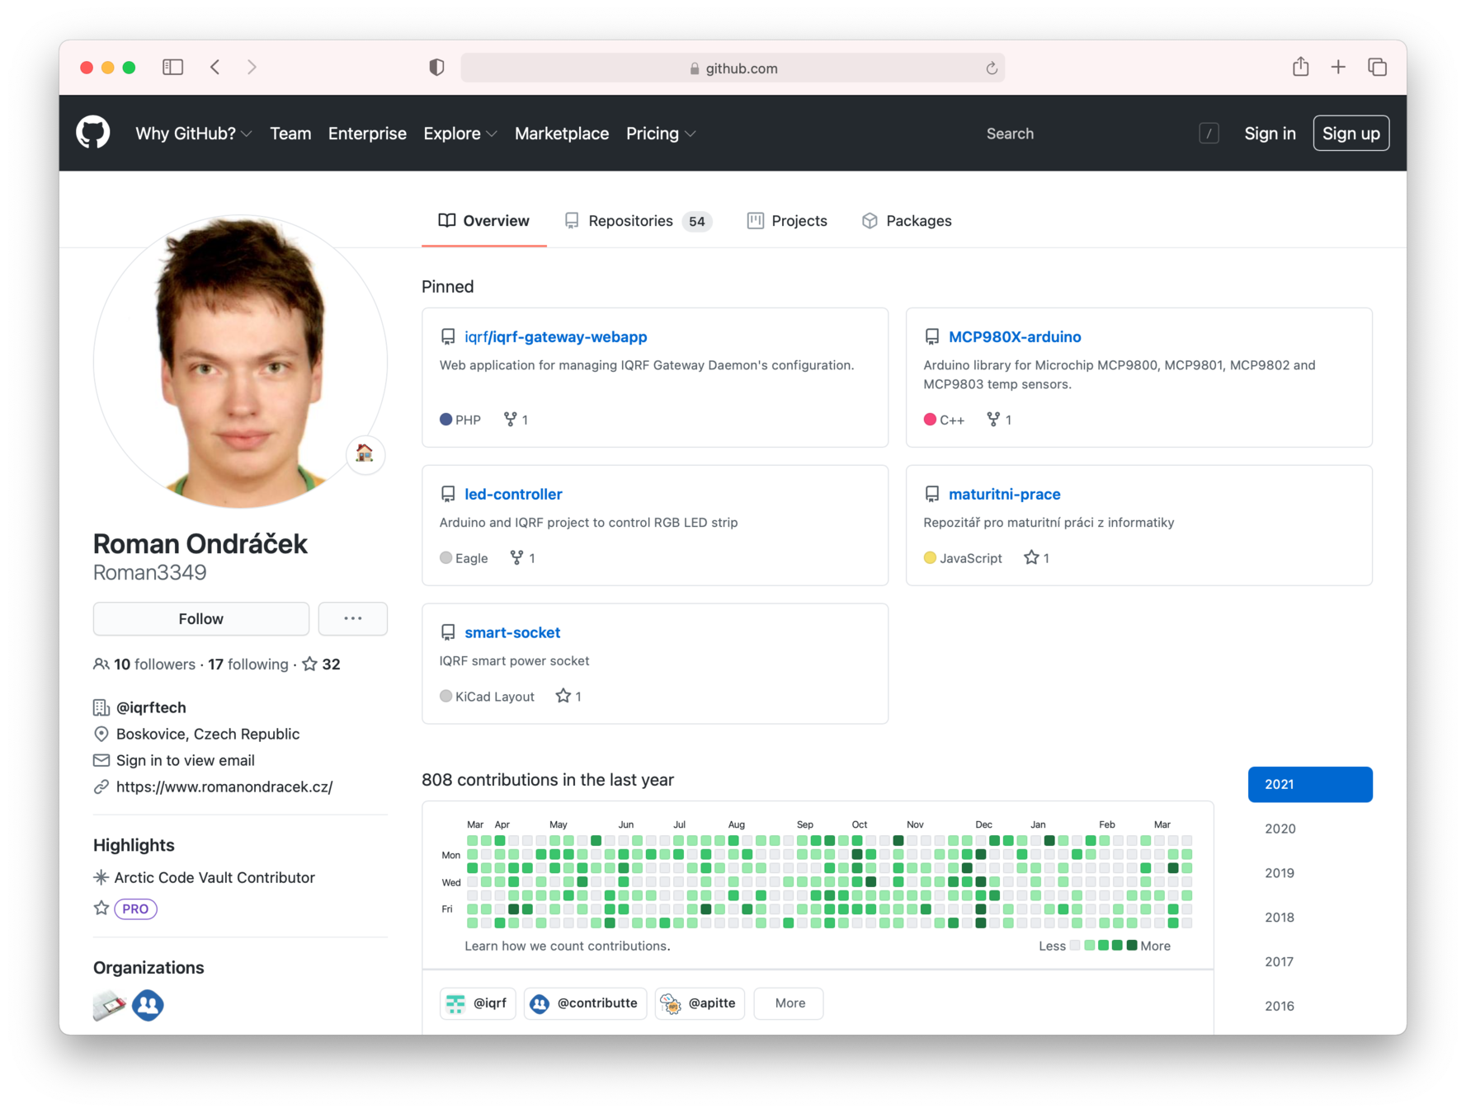Open the three-dots user options menu
Viewport: 1466px width, 1113px height.
pos(353,618)
